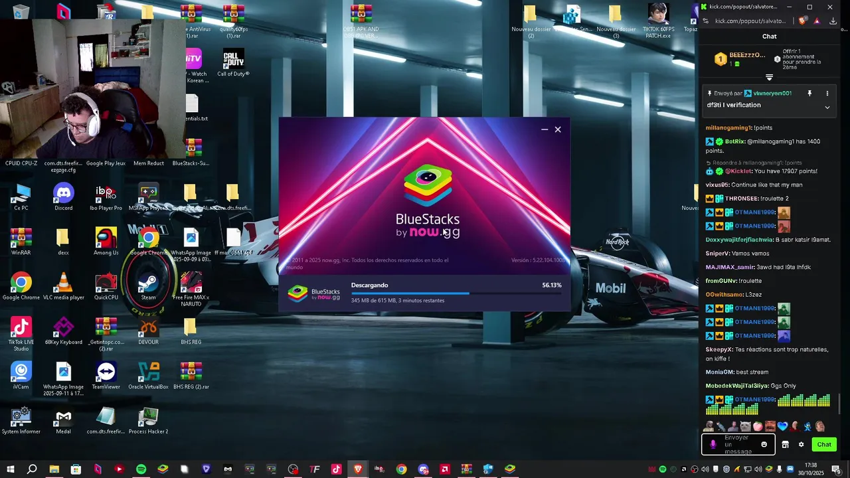Open the WinRAR desktop shortcut
Viewport: 850px width, 478px height.
pyautogui.click(x=21, y=241)
